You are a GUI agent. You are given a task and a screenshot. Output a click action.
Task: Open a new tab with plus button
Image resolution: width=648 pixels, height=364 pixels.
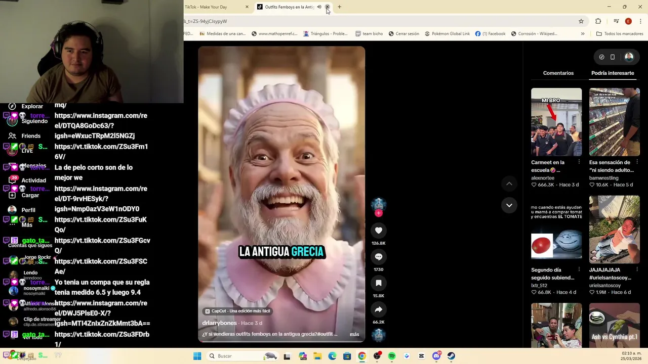(x=339, y=7)
